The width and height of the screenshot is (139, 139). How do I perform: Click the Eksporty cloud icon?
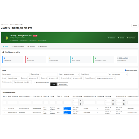[28, 47]
